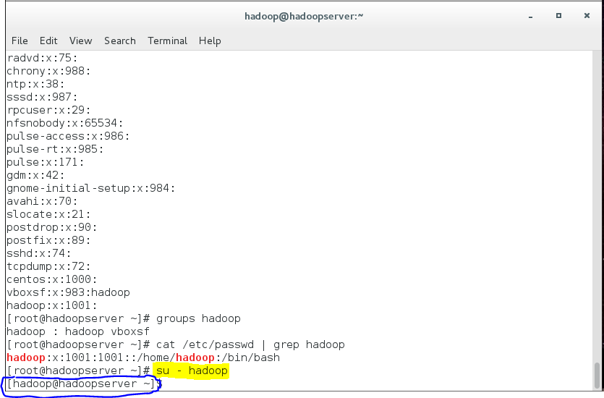Image resolution: width=604 pixels, height=398 pixels.
Task: Open the File menu
Action: (x=20, y=41)
